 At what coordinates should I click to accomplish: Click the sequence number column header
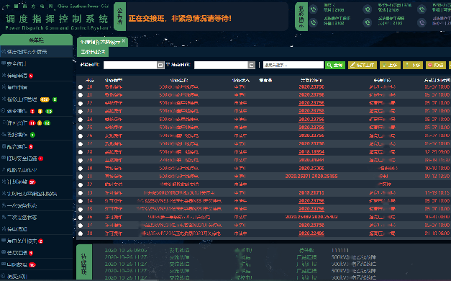[x=90, y=81]
